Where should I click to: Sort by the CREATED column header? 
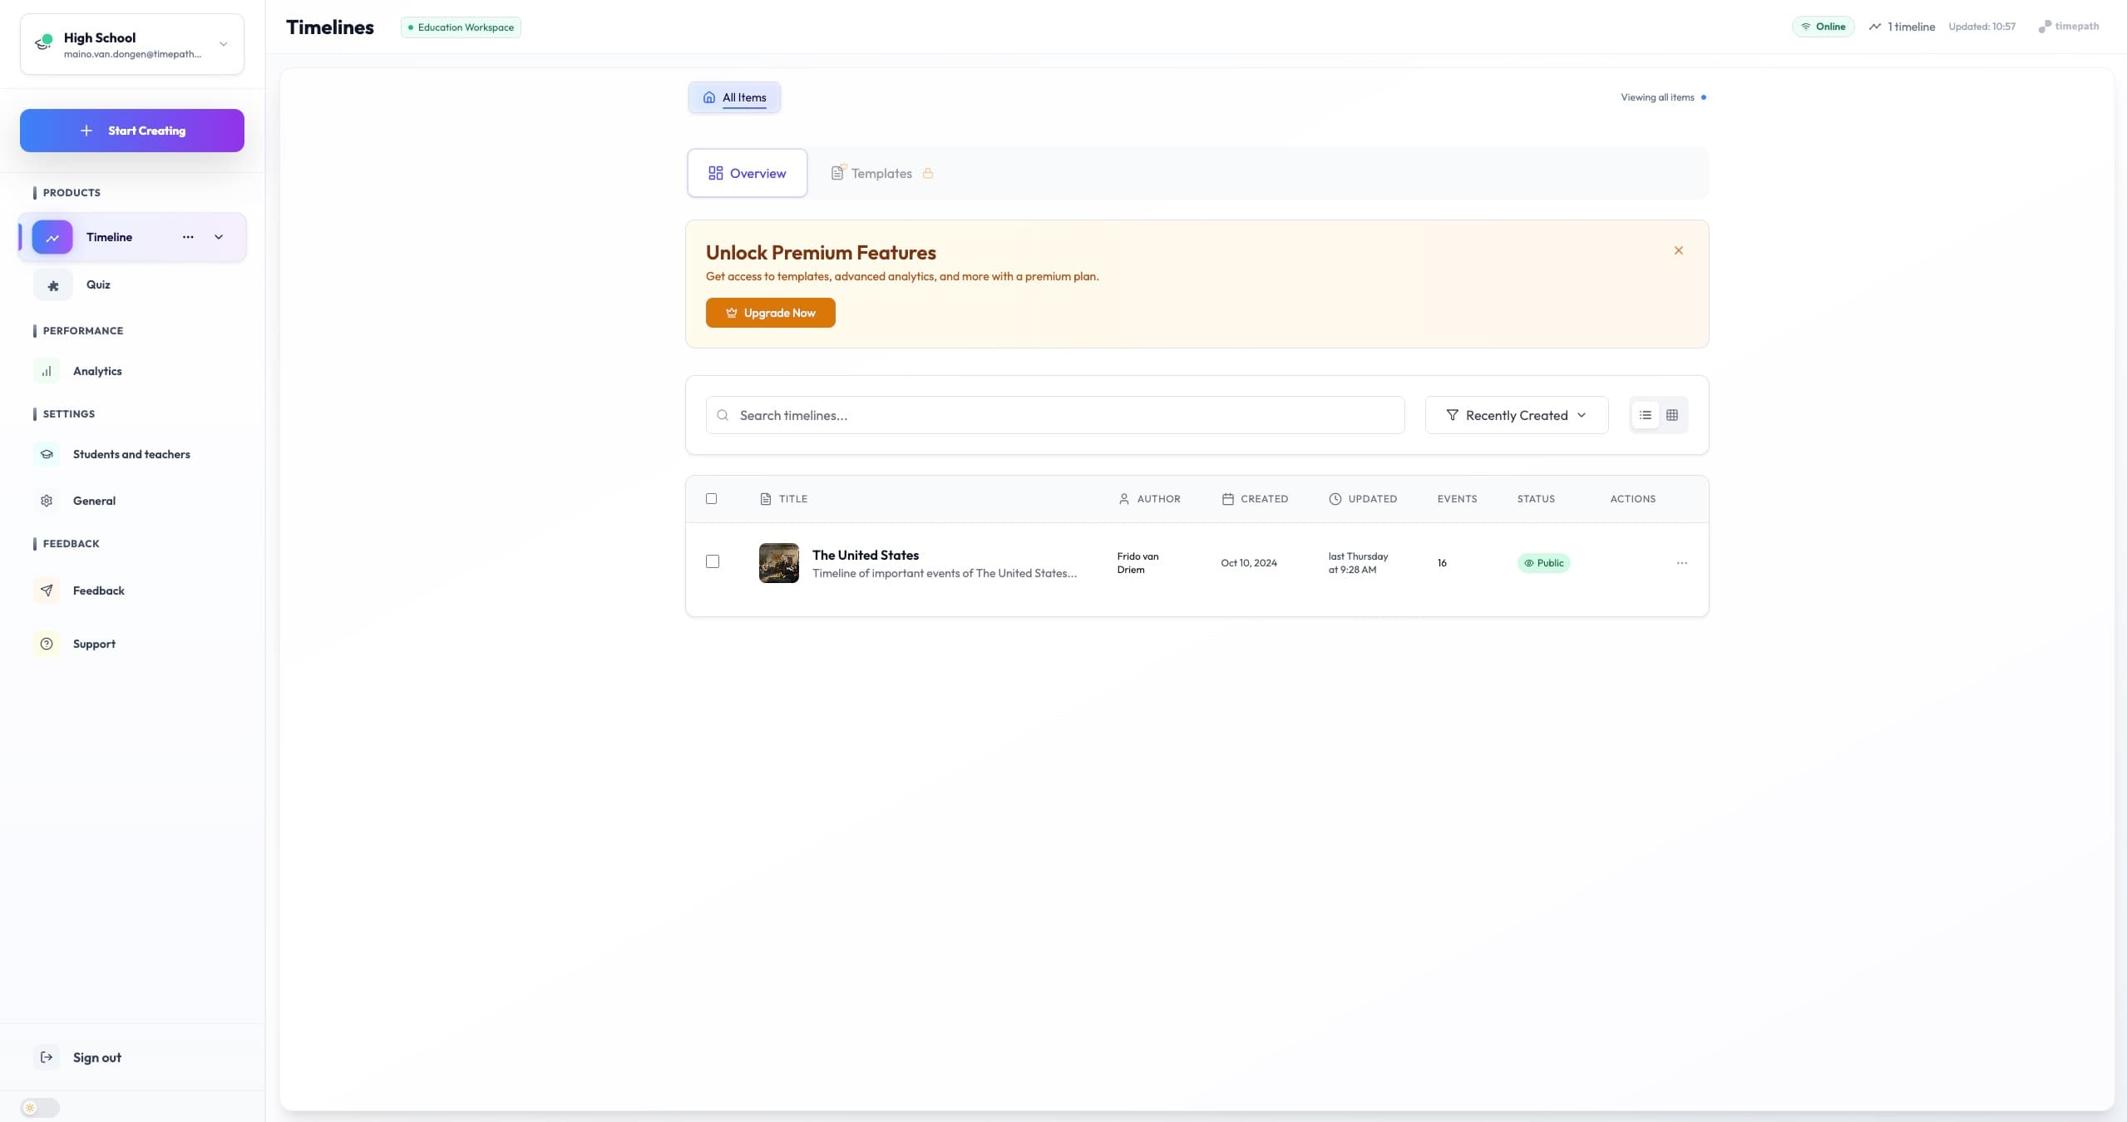point(1255,499)
